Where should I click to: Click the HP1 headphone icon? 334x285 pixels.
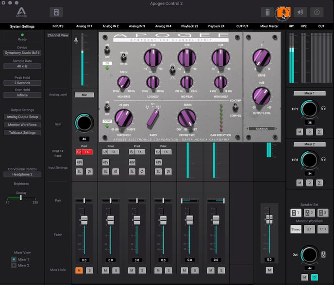323,108
